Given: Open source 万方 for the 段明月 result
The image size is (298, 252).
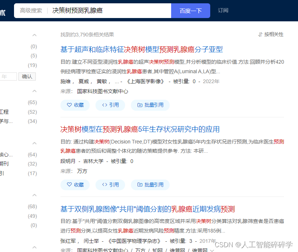Looking at the screenshot, I should 82,171.
